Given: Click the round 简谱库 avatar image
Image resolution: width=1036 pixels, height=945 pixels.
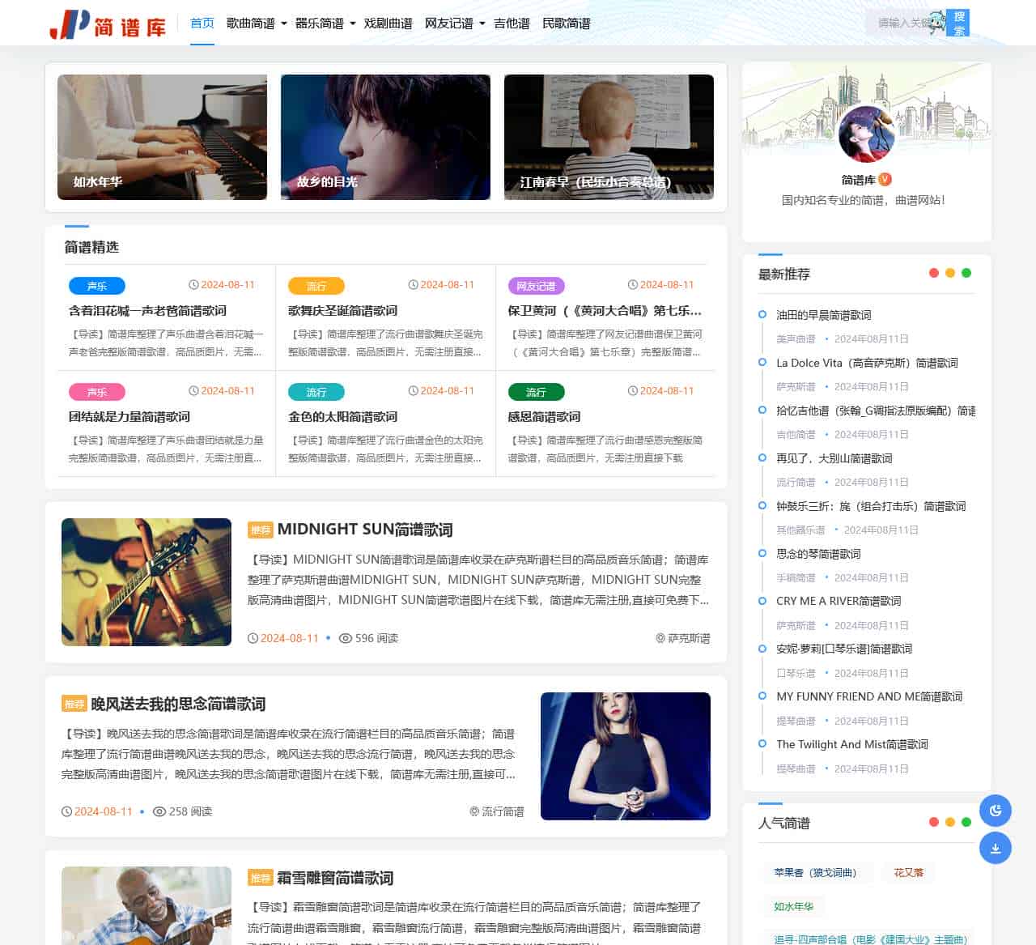Looking at the screenshot, I should coord(867,134).
